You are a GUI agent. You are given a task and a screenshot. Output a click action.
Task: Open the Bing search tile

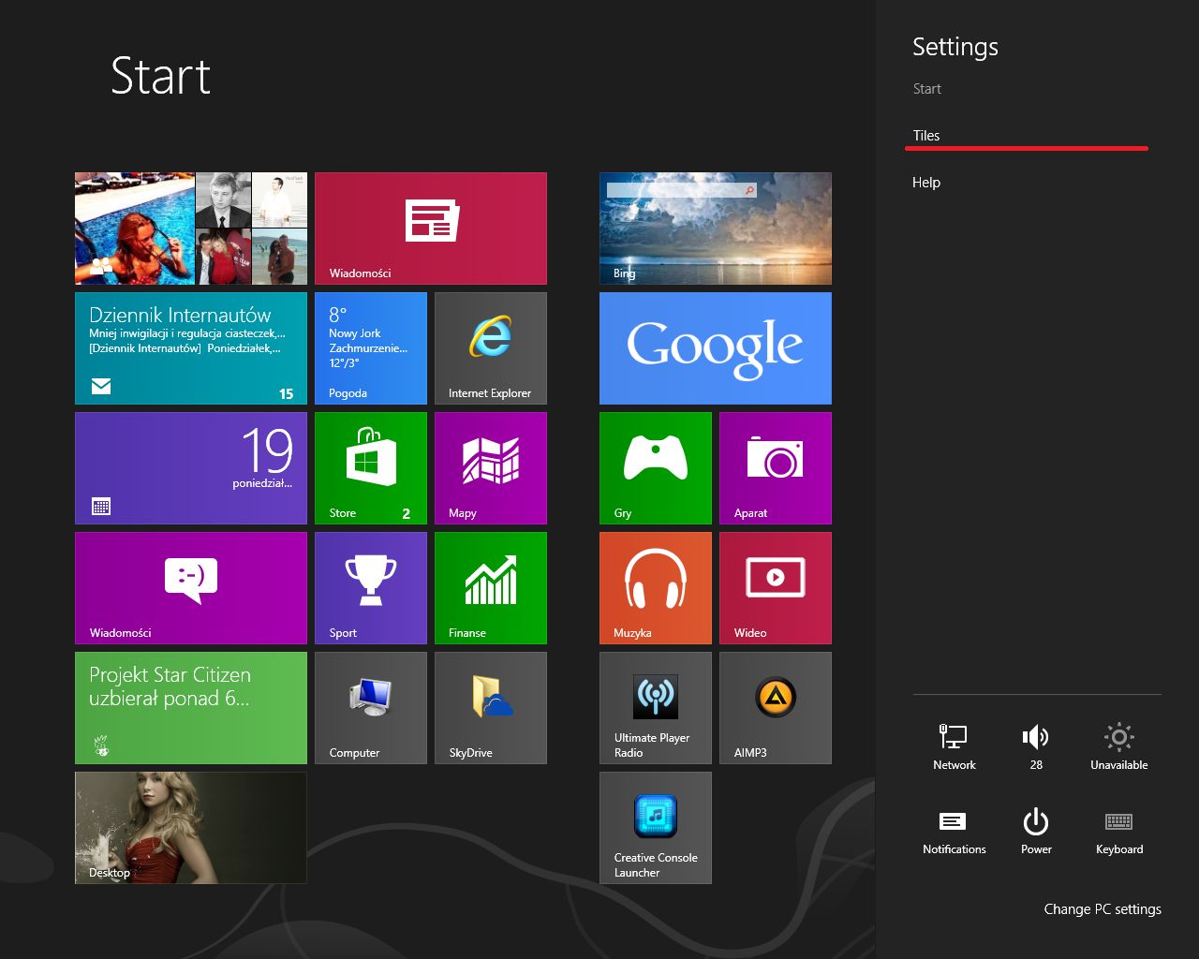pyautogui.click(x=716, y=229)
